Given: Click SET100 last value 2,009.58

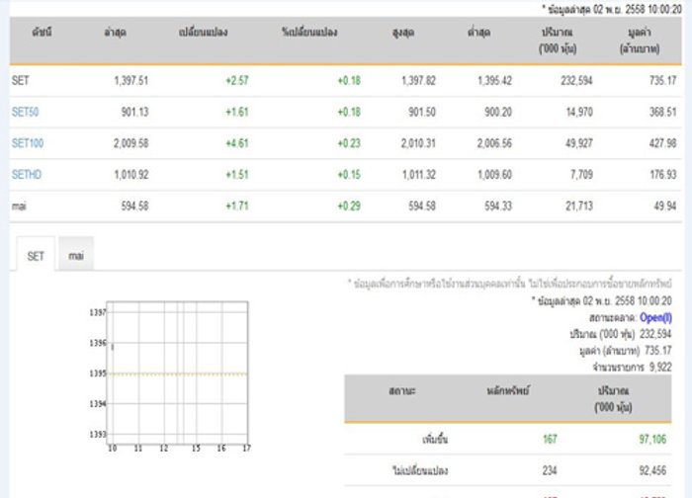Looking at the screenshot, I should (x=130, y=143).
